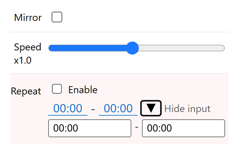
Task: Focus the repeat start time input box
Action: click(90, 128)
